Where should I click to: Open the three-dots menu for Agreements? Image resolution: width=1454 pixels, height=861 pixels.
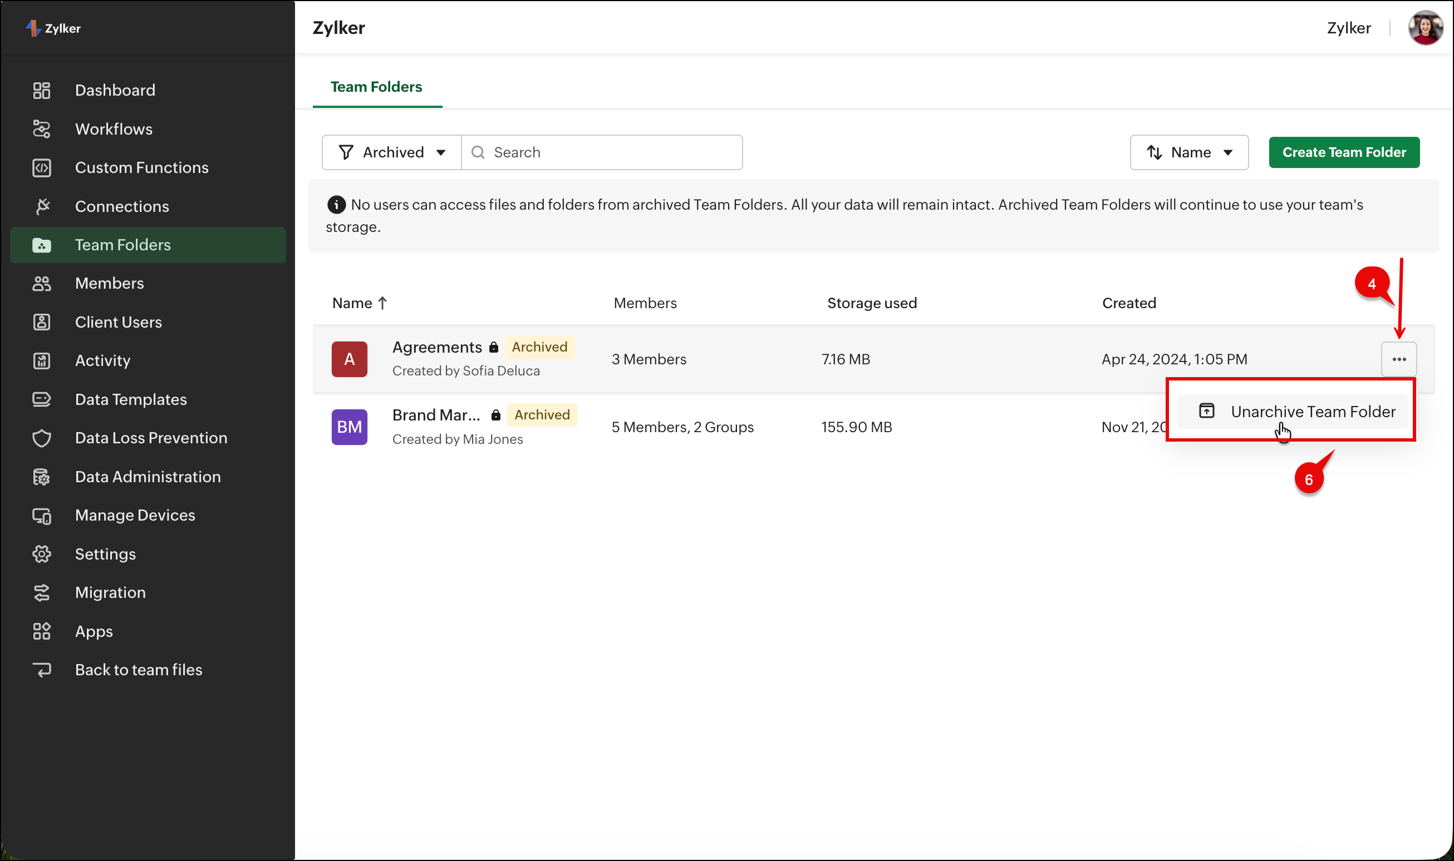point(1398,359)
